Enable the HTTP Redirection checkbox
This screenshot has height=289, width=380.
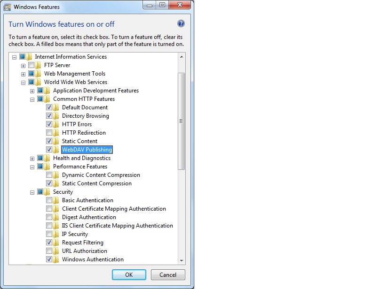(x=49, y=132)
